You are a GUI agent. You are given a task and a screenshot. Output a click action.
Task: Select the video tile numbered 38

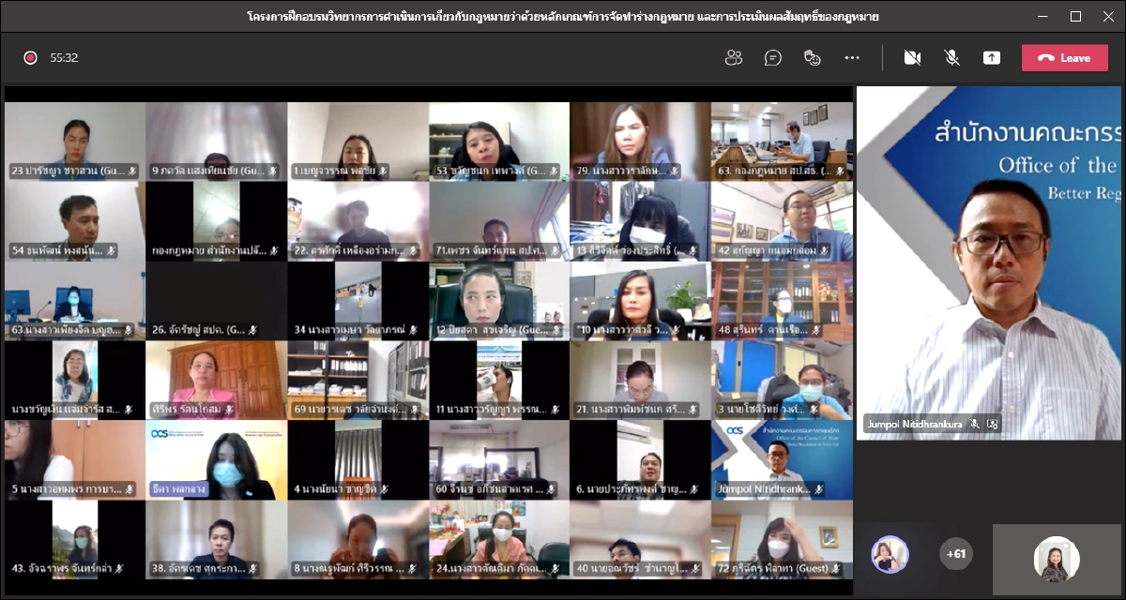217,539
